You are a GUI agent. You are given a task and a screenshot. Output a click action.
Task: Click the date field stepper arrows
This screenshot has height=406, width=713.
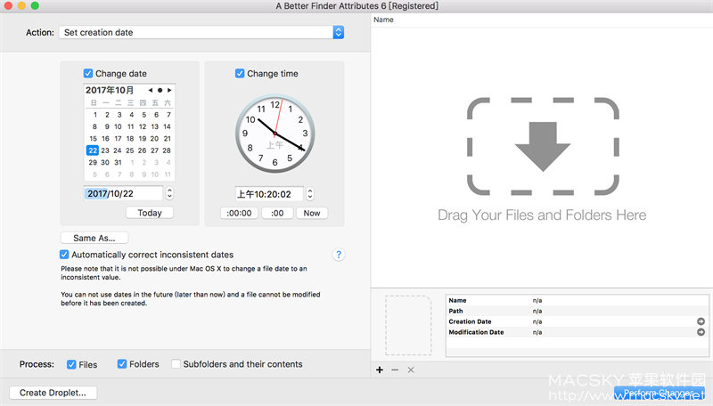click(x=169, y=193)
